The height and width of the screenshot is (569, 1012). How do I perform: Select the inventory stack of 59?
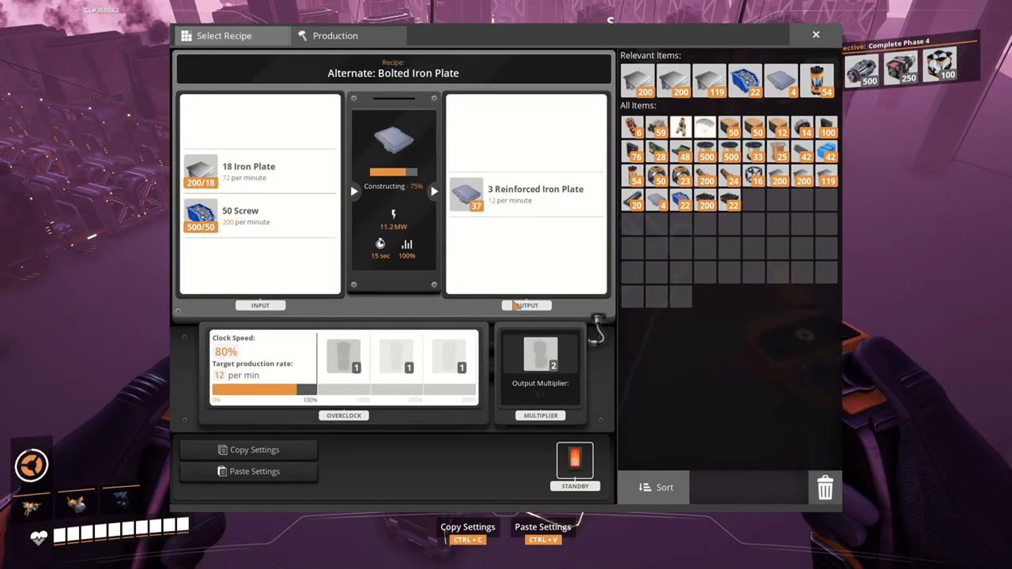click(x=657, y=127)
